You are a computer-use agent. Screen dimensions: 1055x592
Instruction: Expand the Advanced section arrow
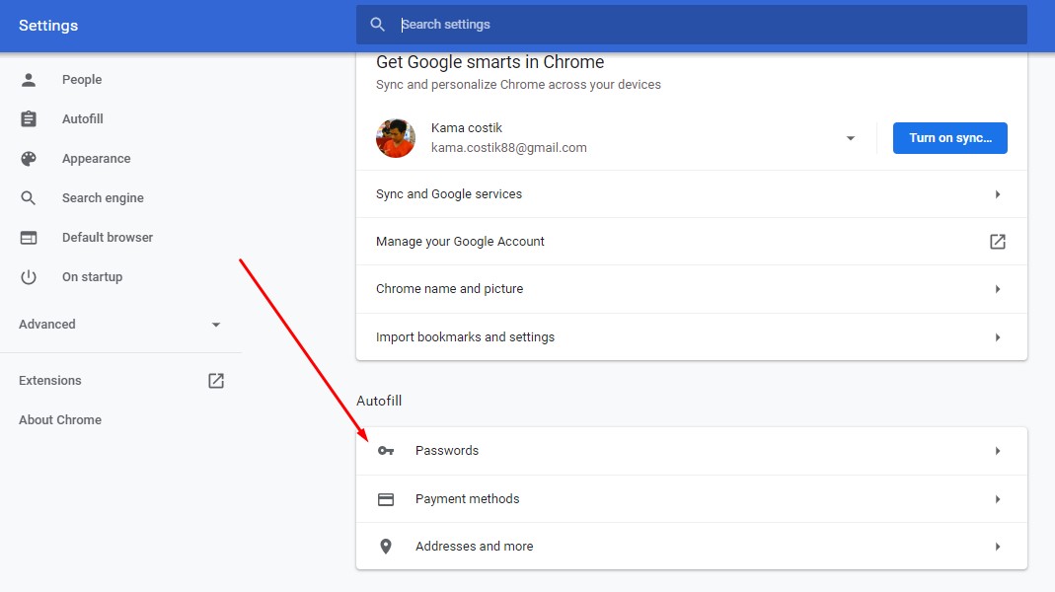pyautogui.click(x=216, y=325)
